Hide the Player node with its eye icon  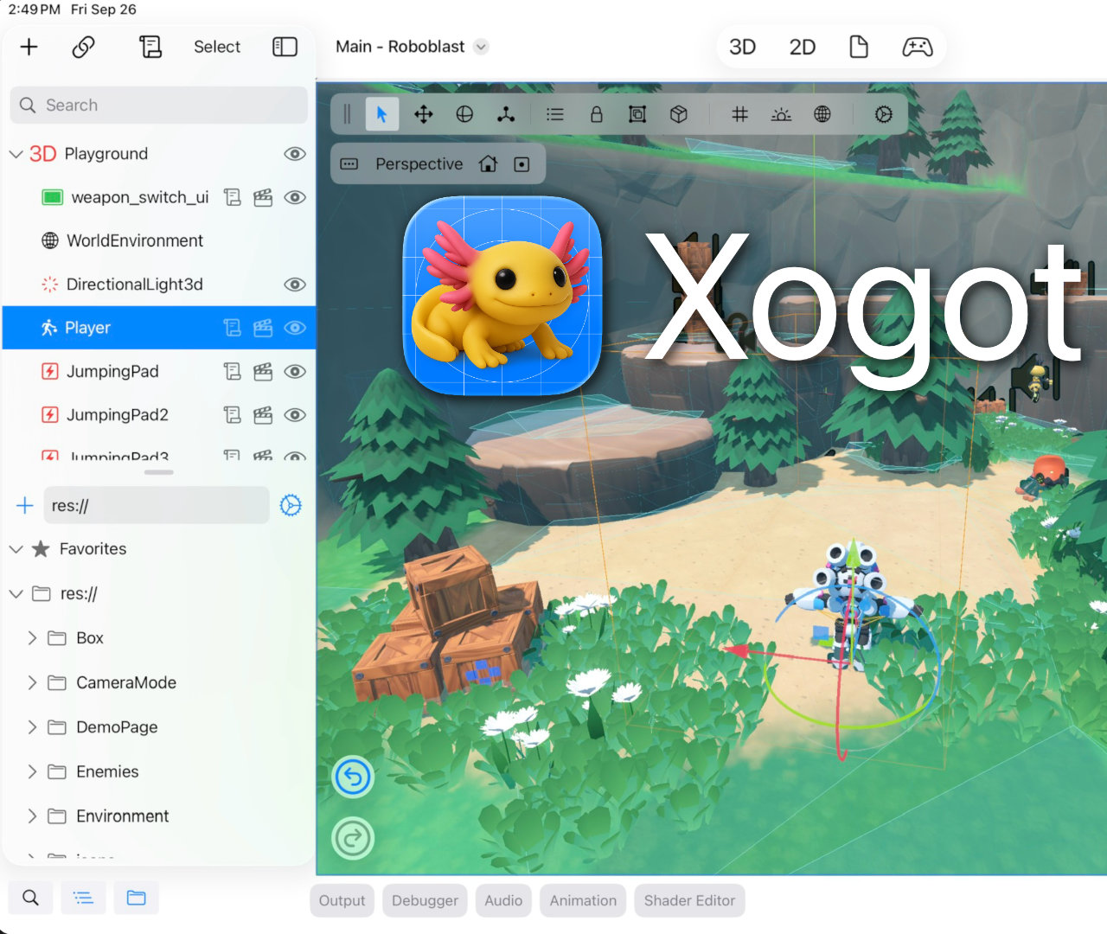click(x=295, y=328)
